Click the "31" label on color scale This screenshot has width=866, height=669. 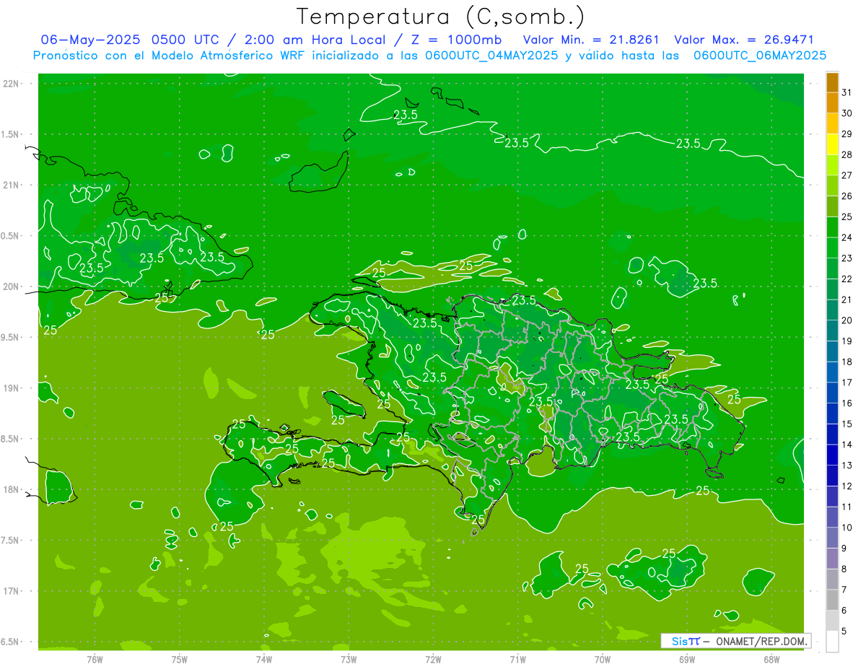coord(847,92)
